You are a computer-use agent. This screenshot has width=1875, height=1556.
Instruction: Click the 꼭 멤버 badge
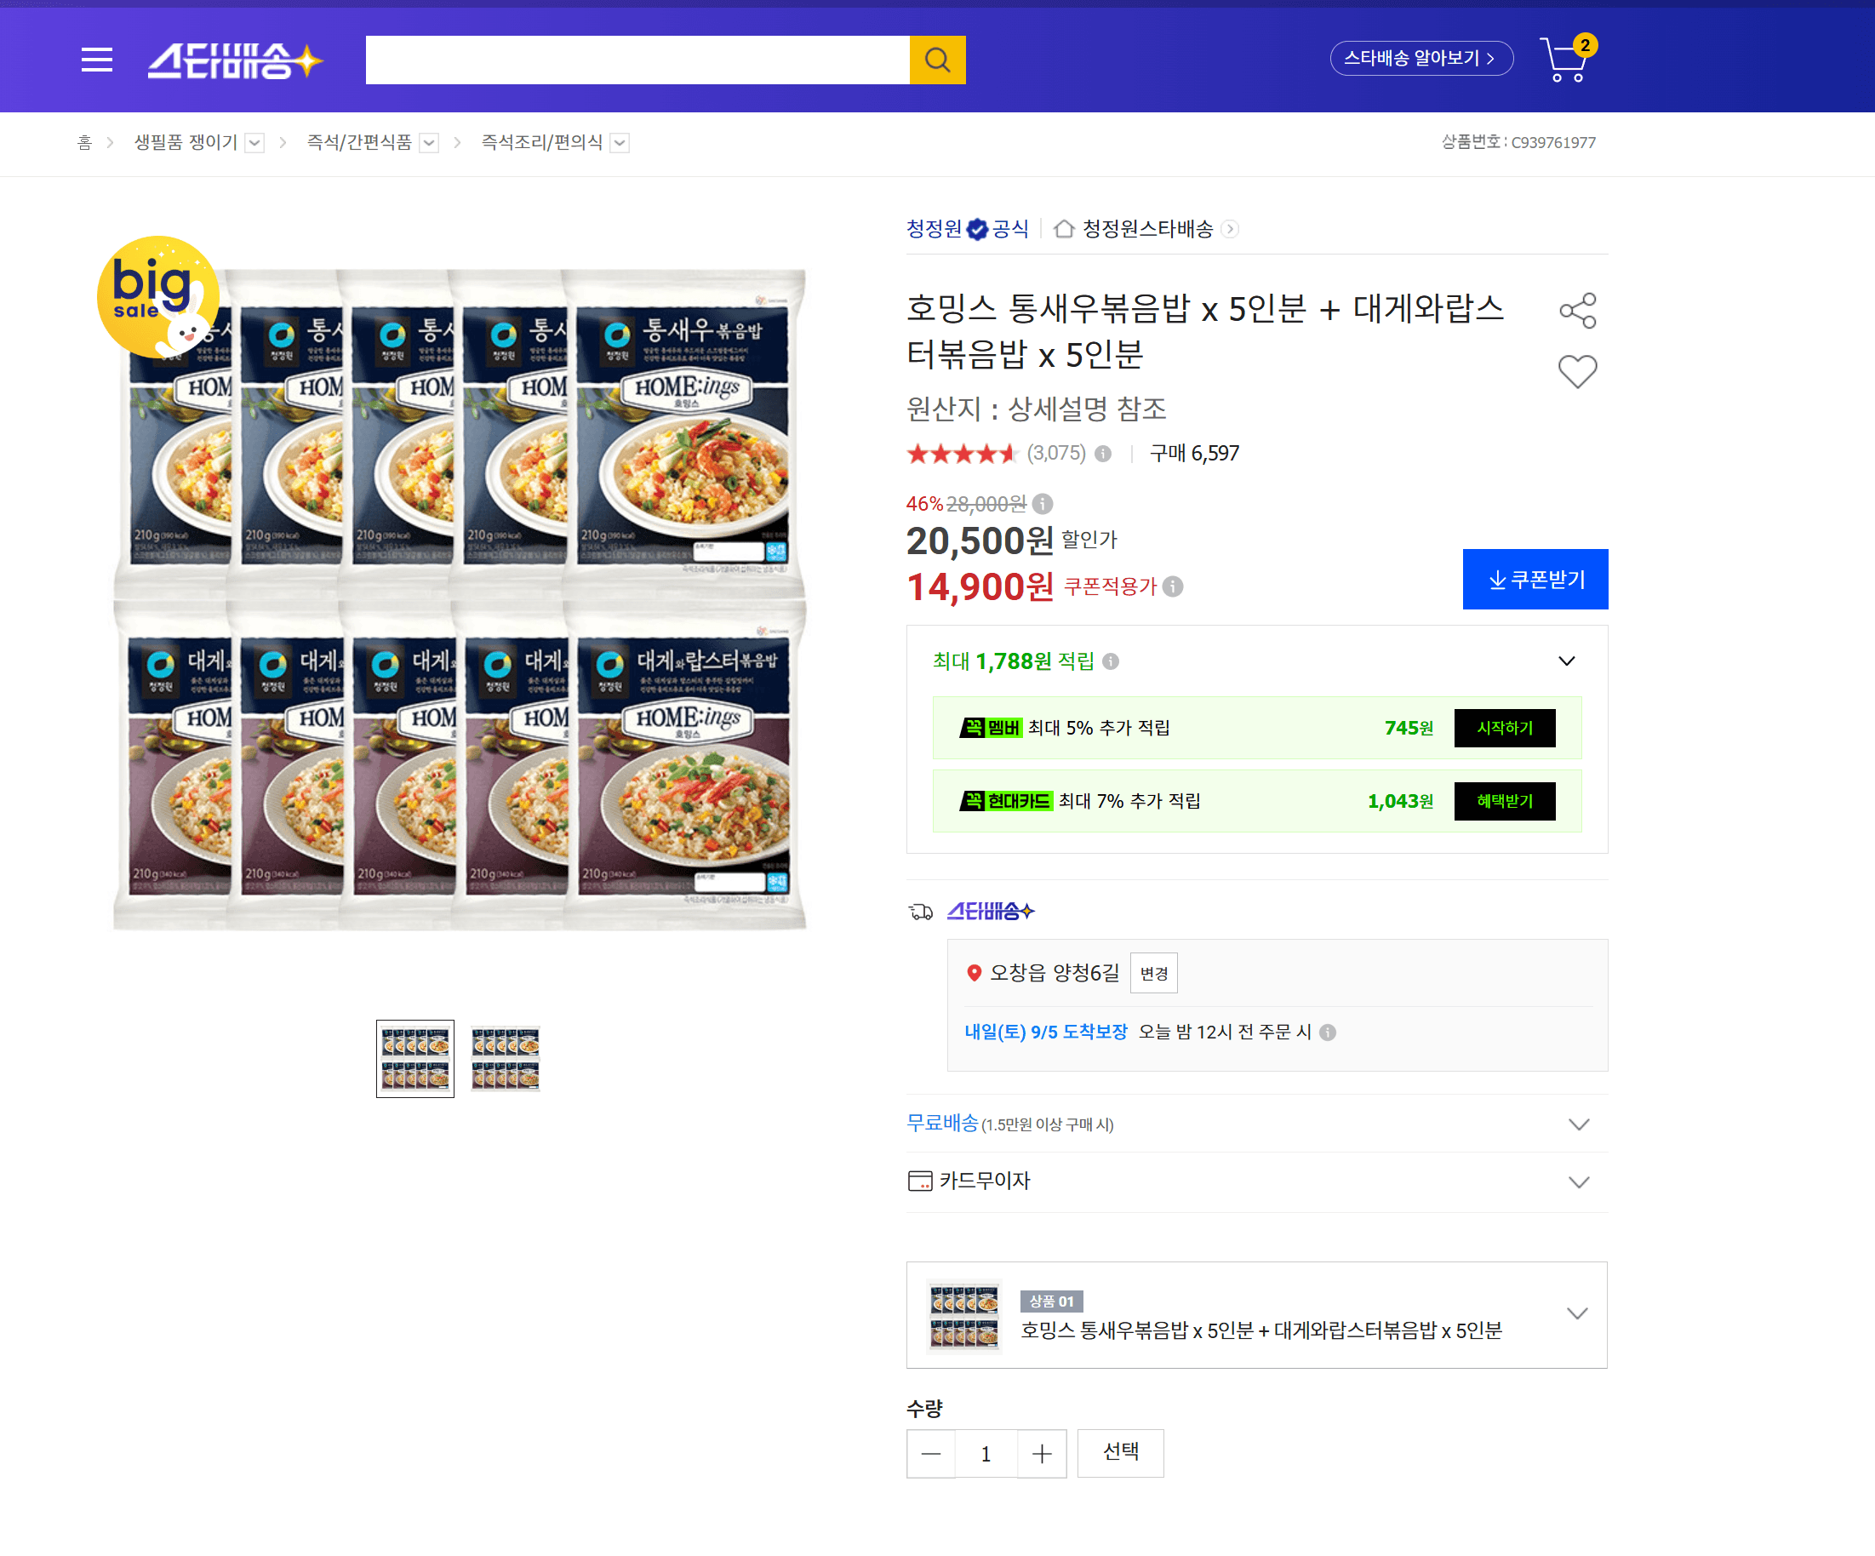point(990,729)
